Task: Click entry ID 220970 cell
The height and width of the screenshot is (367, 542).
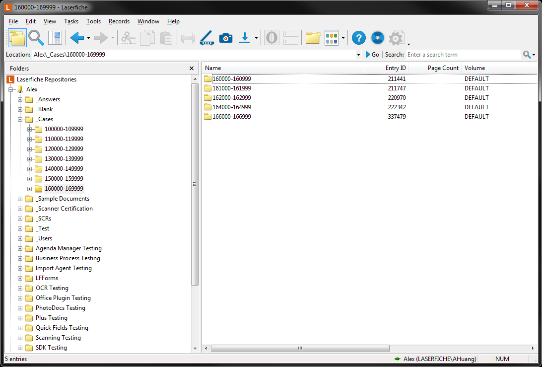Action: click(x=397, y=98)
